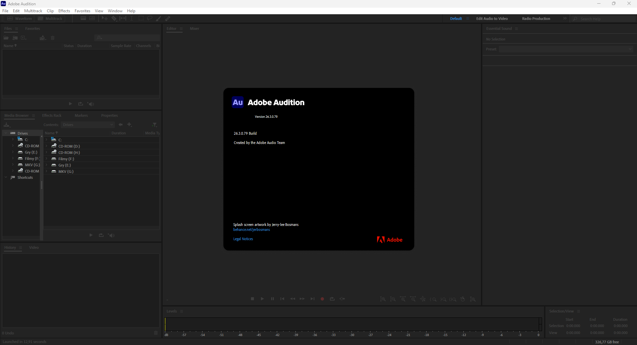
Task: Select the Default workspace
Action: [456, 19]
